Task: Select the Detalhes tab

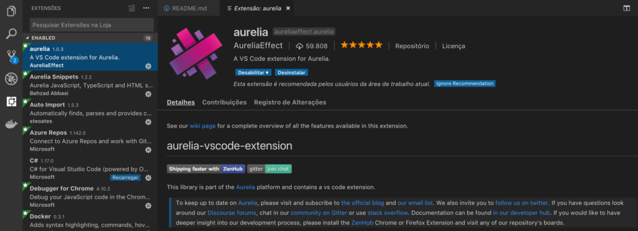Action: point(181,103)
